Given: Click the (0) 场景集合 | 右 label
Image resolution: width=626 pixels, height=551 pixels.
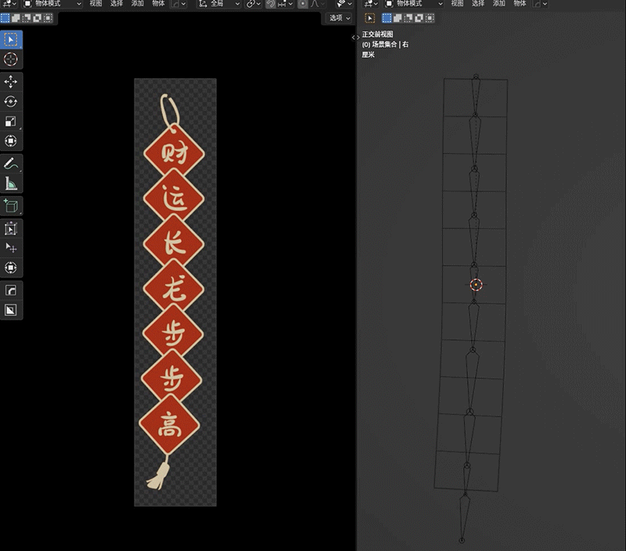Looking at the screenshot, I should coord(385,45).
